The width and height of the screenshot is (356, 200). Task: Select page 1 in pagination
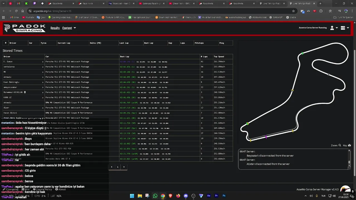(118, 167)
